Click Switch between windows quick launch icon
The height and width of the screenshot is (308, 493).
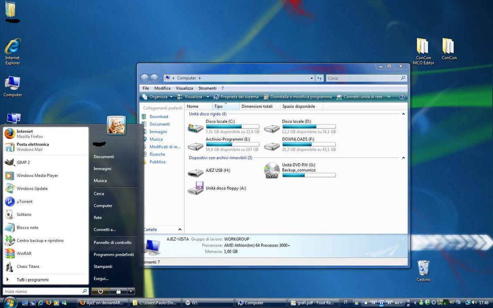pyautogui.click(x=33, y=303)
